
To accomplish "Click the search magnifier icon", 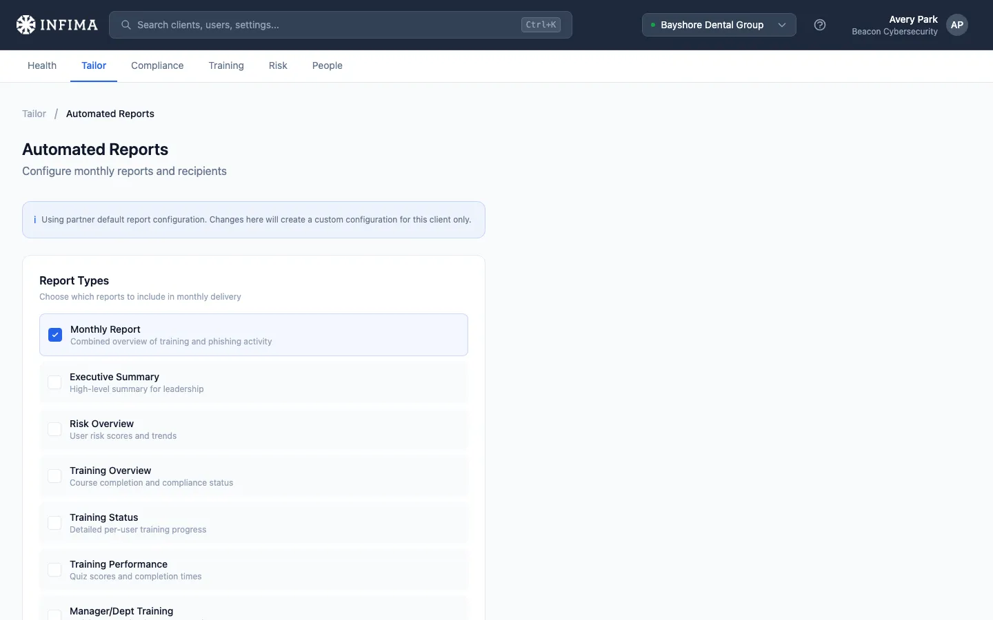I will pos(126,25).
